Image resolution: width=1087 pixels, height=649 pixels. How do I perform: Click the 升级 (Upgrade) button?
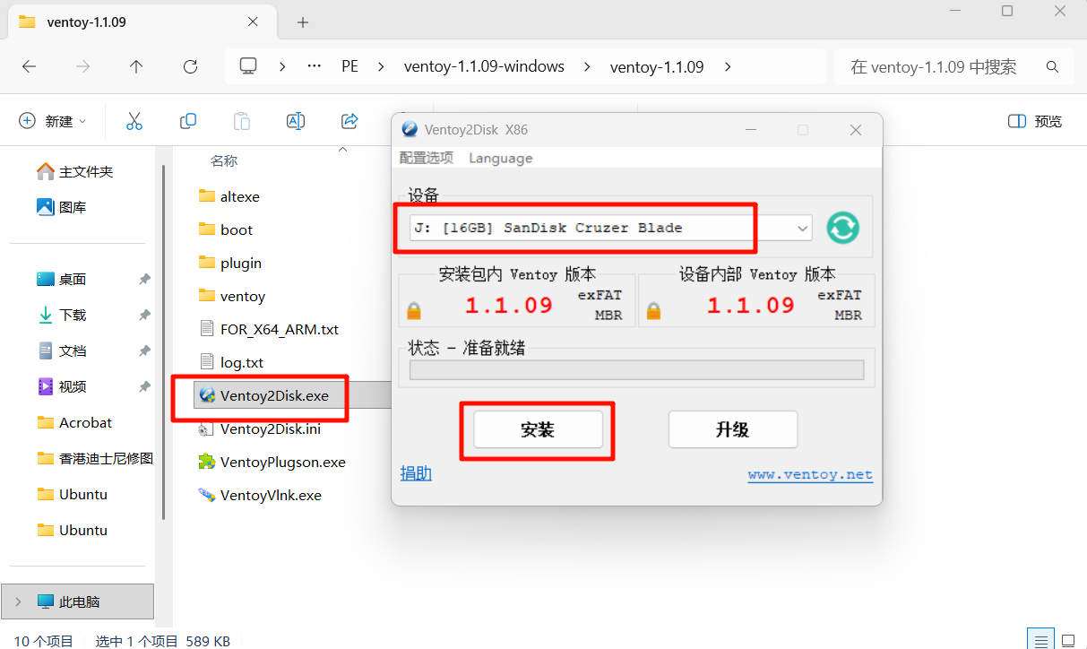pos(732,429)
